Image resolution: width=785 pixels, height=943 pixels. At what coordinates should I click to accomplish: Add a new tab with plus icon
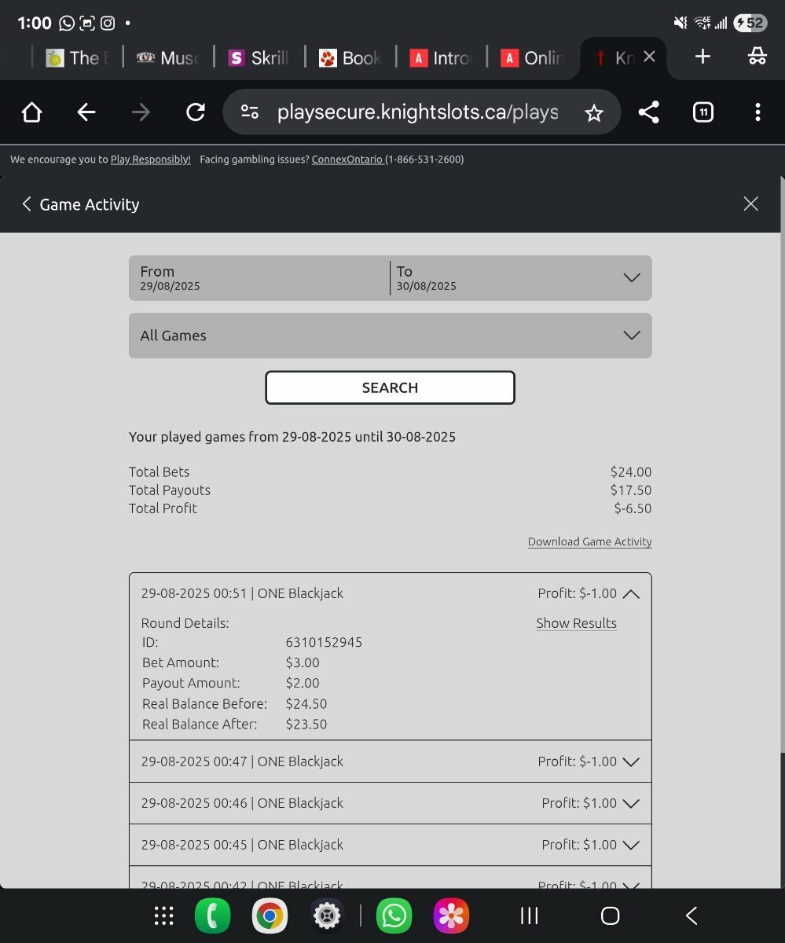[x=702, y=57]
